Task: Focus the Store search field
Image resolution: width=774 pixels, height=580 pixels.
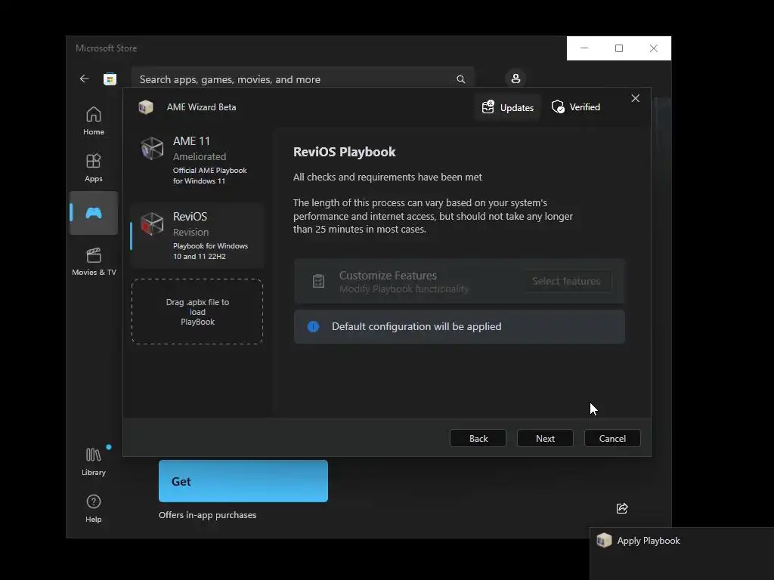Action: pyautogui.click(x=302, y=79)
